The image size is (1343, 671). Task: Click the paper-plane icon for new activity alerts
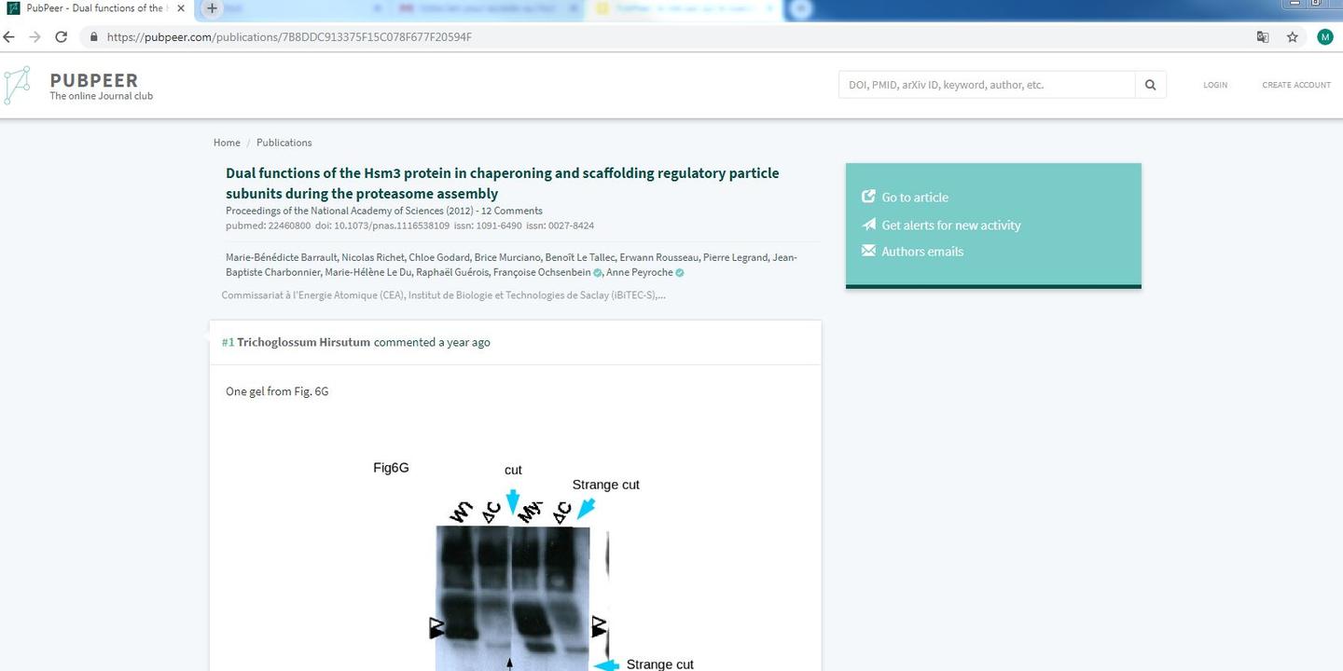pyautogui.click(x=868, y=224)
